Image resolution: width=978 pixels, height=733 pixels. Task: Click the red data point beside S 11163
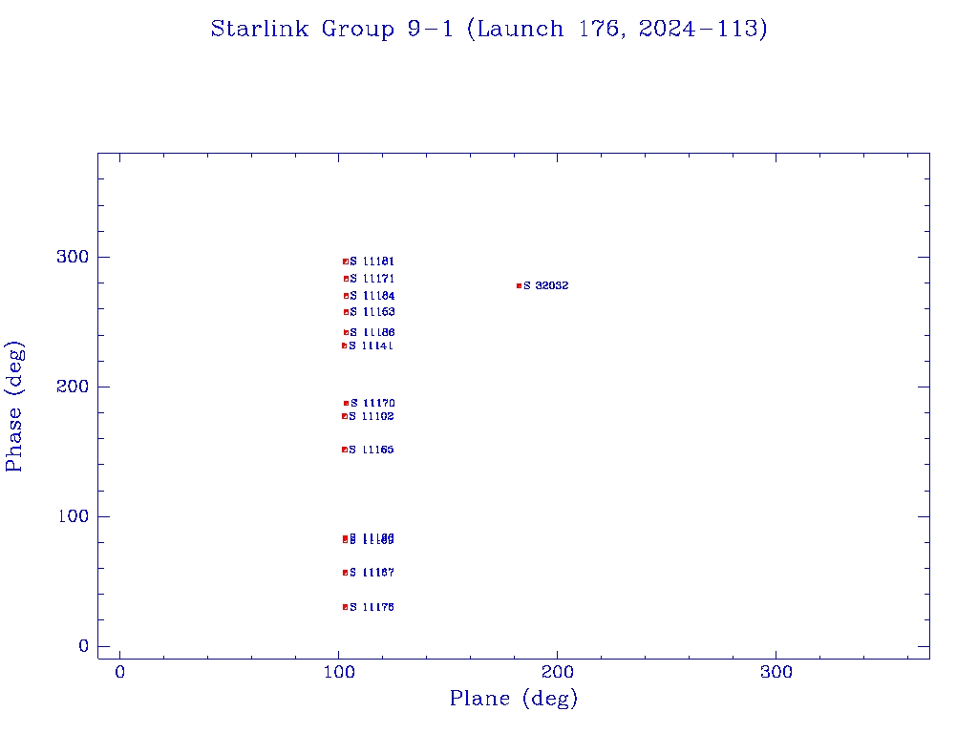[x=346, y=312]
